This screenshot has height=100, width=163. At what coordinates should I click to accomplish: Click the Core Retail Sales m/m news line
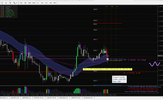(142, 88)
